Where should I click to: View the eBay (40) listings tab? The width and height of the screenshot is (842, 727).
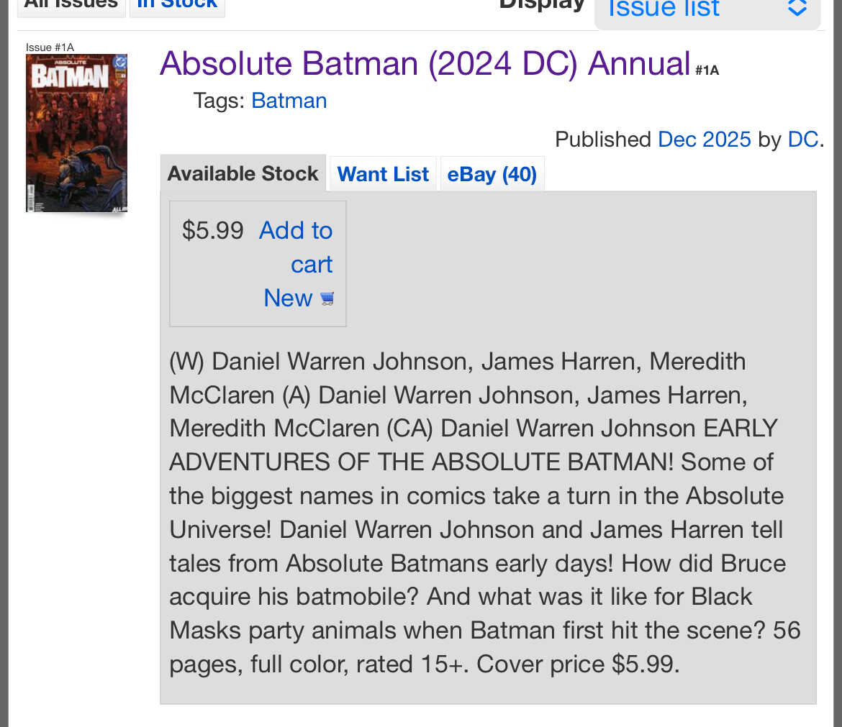coord(492,174)
